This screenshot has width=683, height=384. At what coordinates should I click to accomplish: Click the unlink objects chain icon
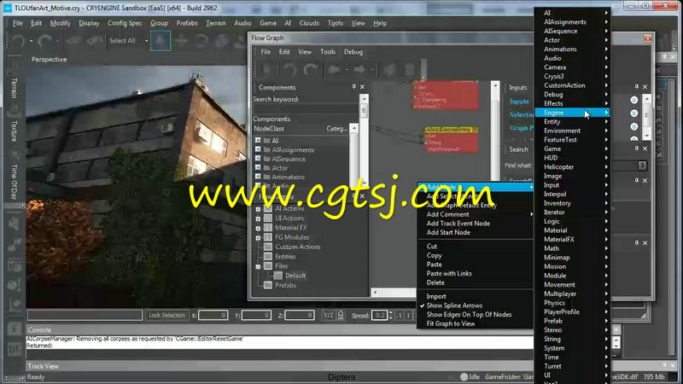click(94, 41)
